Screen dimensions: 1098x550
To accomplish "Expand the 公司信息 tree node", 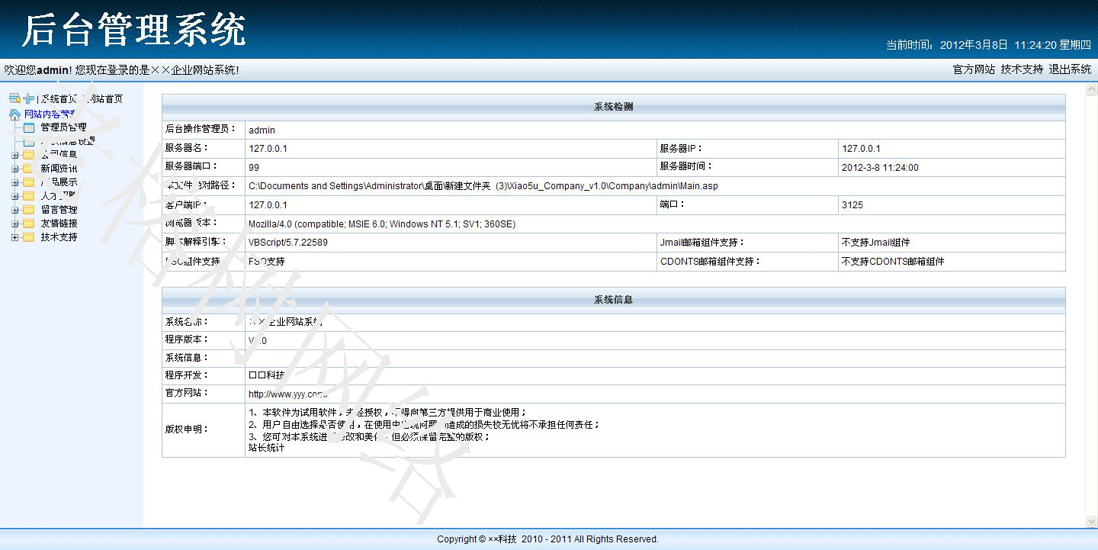I will (x=15, y=155).
